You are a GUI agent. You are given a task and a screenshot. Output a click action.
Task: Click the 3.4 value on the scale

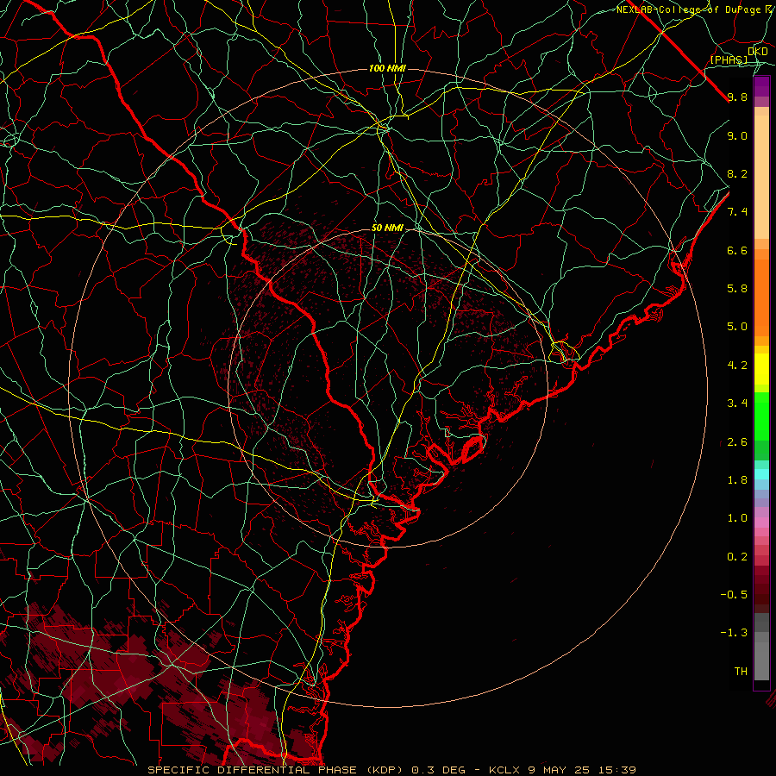(737, 404)
